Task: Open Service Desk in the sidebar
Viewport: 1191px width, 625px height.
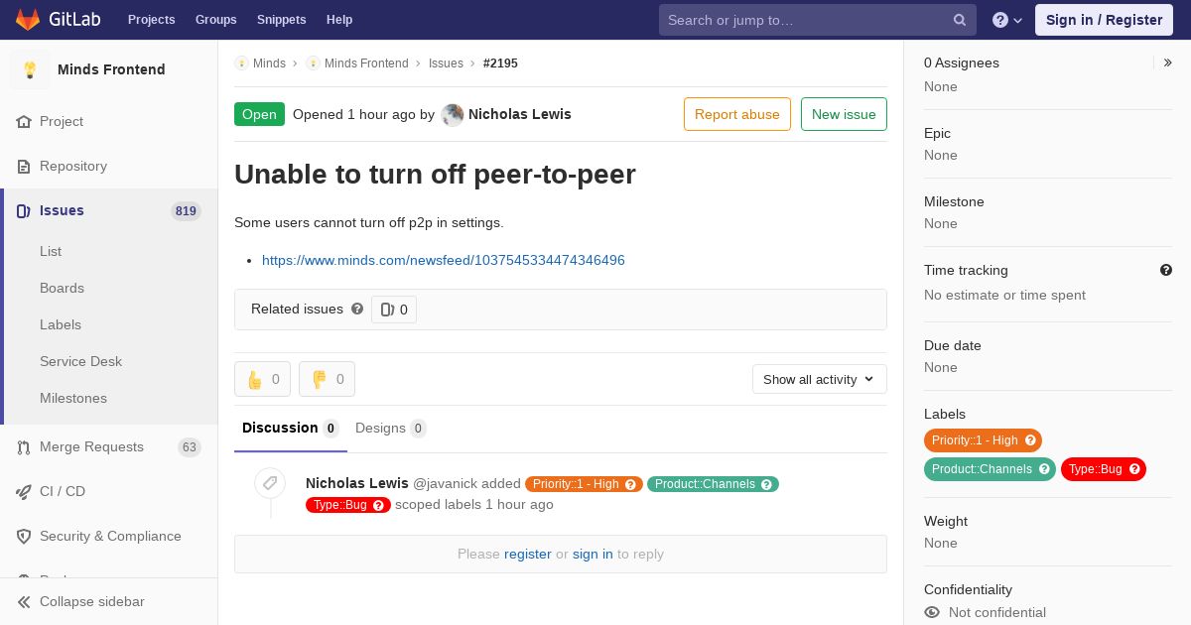Action: [x=80, y=361]
